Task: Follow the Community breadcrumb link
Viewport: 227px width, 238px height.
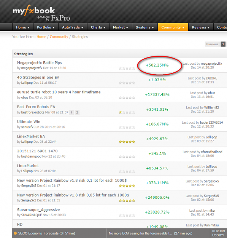Action: [x=59, y=37]
